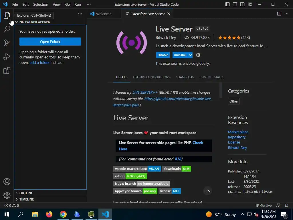
Task: Open the Marketplace resource link
Action: pyautogui.click(x=238, y=132)
